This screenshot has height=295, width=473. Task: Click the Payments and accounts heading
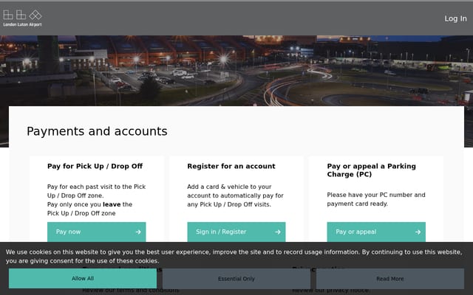(97, 131)
